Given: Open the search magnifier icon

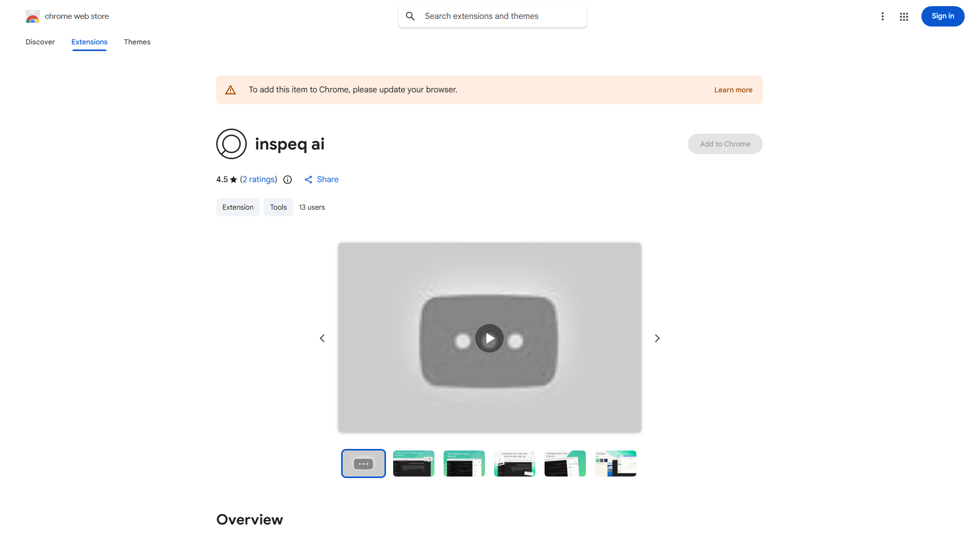Looking at the screenshot, I should point(410,16).
